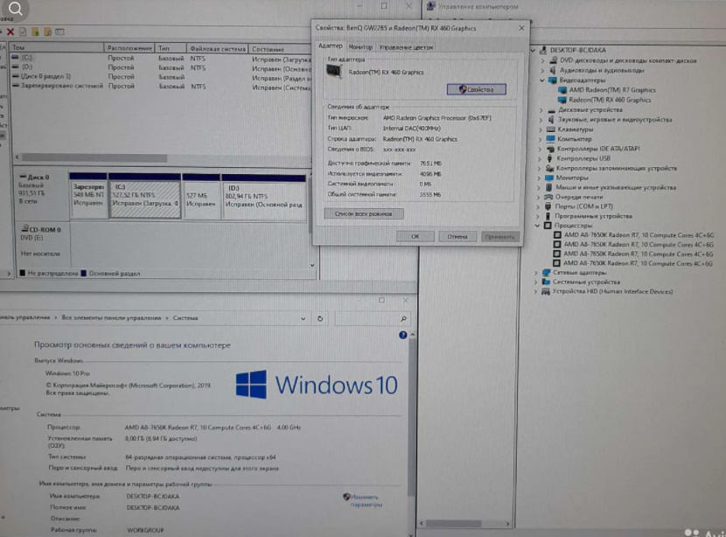Select the (D:) volume row in list

coord(161,67)
